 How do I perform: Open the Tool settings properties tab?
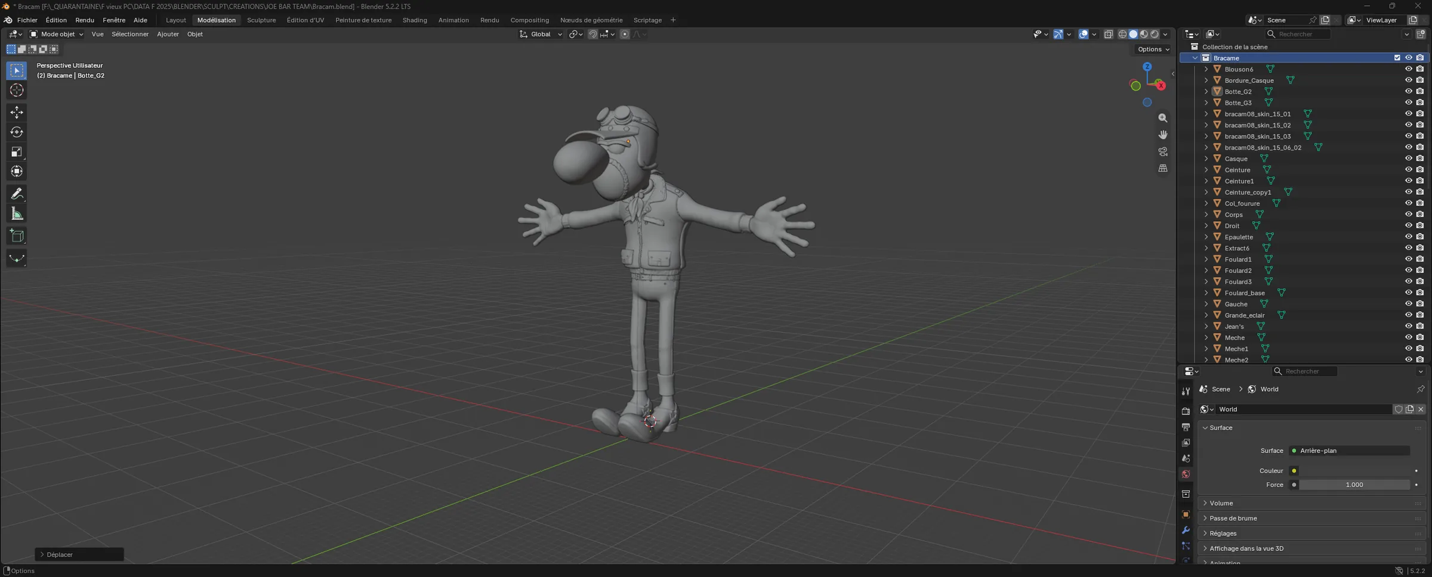pyautogui.click(x=1186, y=392)
